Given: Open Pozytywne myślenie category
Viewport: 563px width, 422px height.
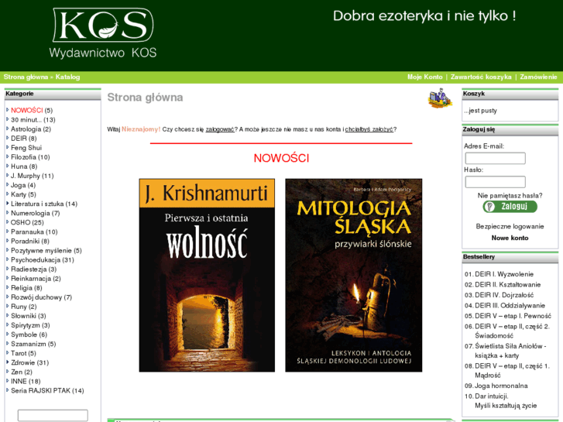Looking at the screenshot, I should pyautogui.click(x=41, y=250).
